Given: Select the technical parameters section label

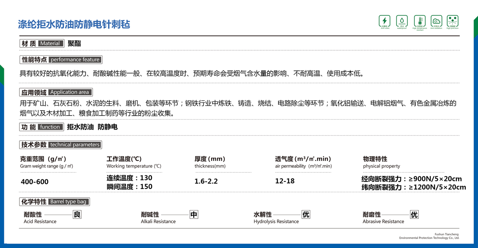Looking at the screenshot, I should [x=60, y=145].
